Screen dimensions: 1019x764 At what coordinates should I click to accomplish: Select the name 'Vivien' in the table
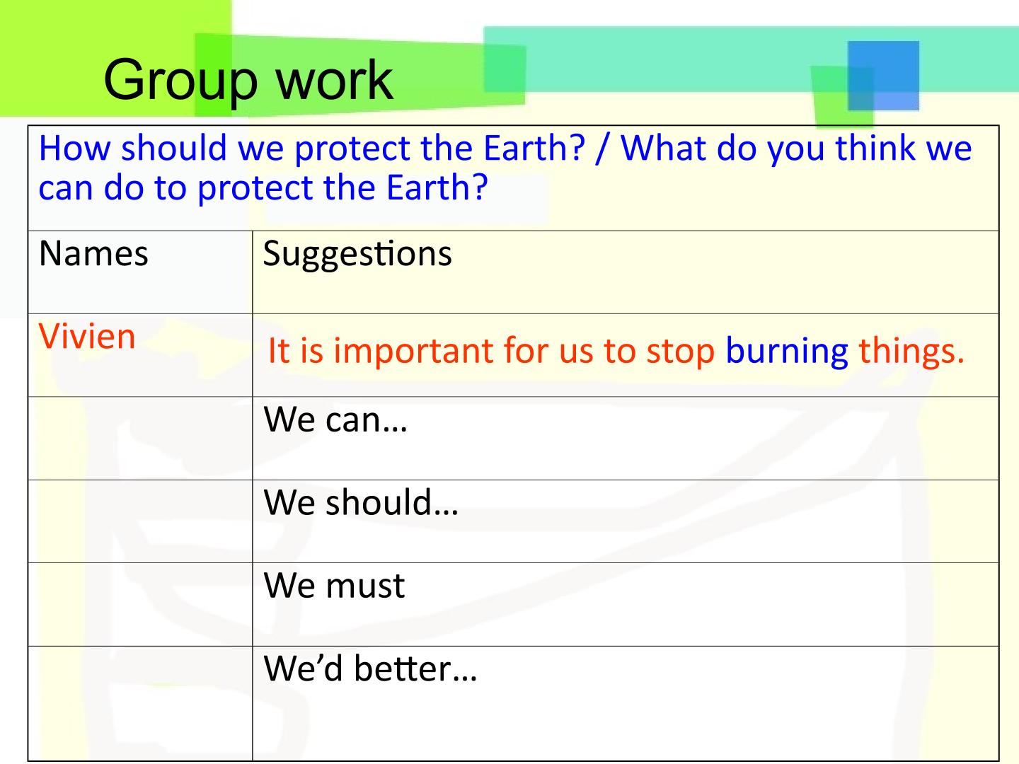[x=87, y=336]
